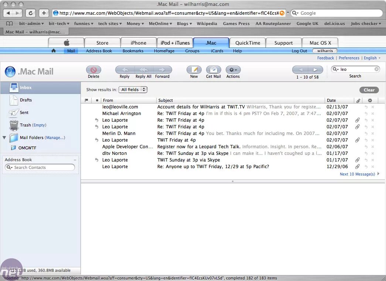Open the English language dropdown
This screenshot has width=386, height=281.
click(372, 58)
